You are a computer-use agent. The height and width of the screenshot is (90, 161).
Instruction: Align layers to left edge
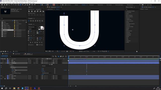coord(29,11)
